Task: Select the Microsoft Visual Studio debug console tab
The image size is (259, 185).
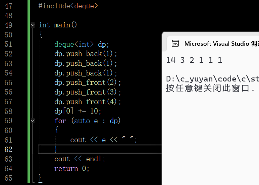Action: pyautogui.click(x=214, y=44)
